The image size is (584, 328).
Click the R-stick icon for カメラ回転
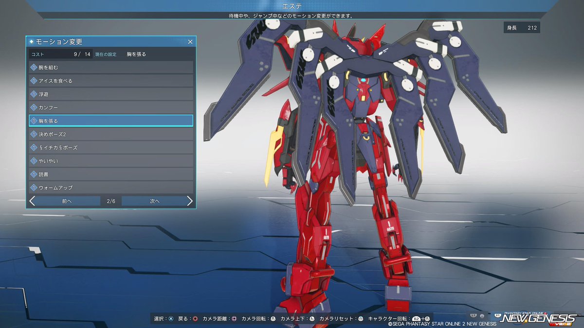pyautogui.click(x=273, y=319)
